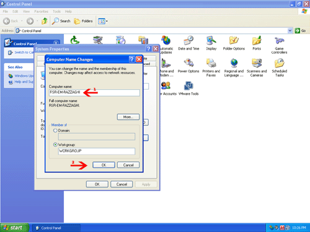This screenshot has height=232, width=310.
Task: Close the Computer Name Changes dialog
Action: (x=139, y=59)
